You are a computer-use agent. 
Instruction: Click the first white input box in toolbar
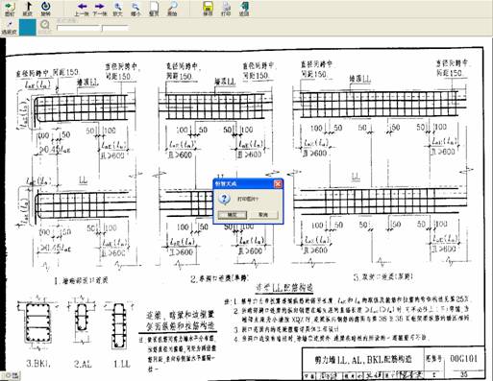pos(79,28)
